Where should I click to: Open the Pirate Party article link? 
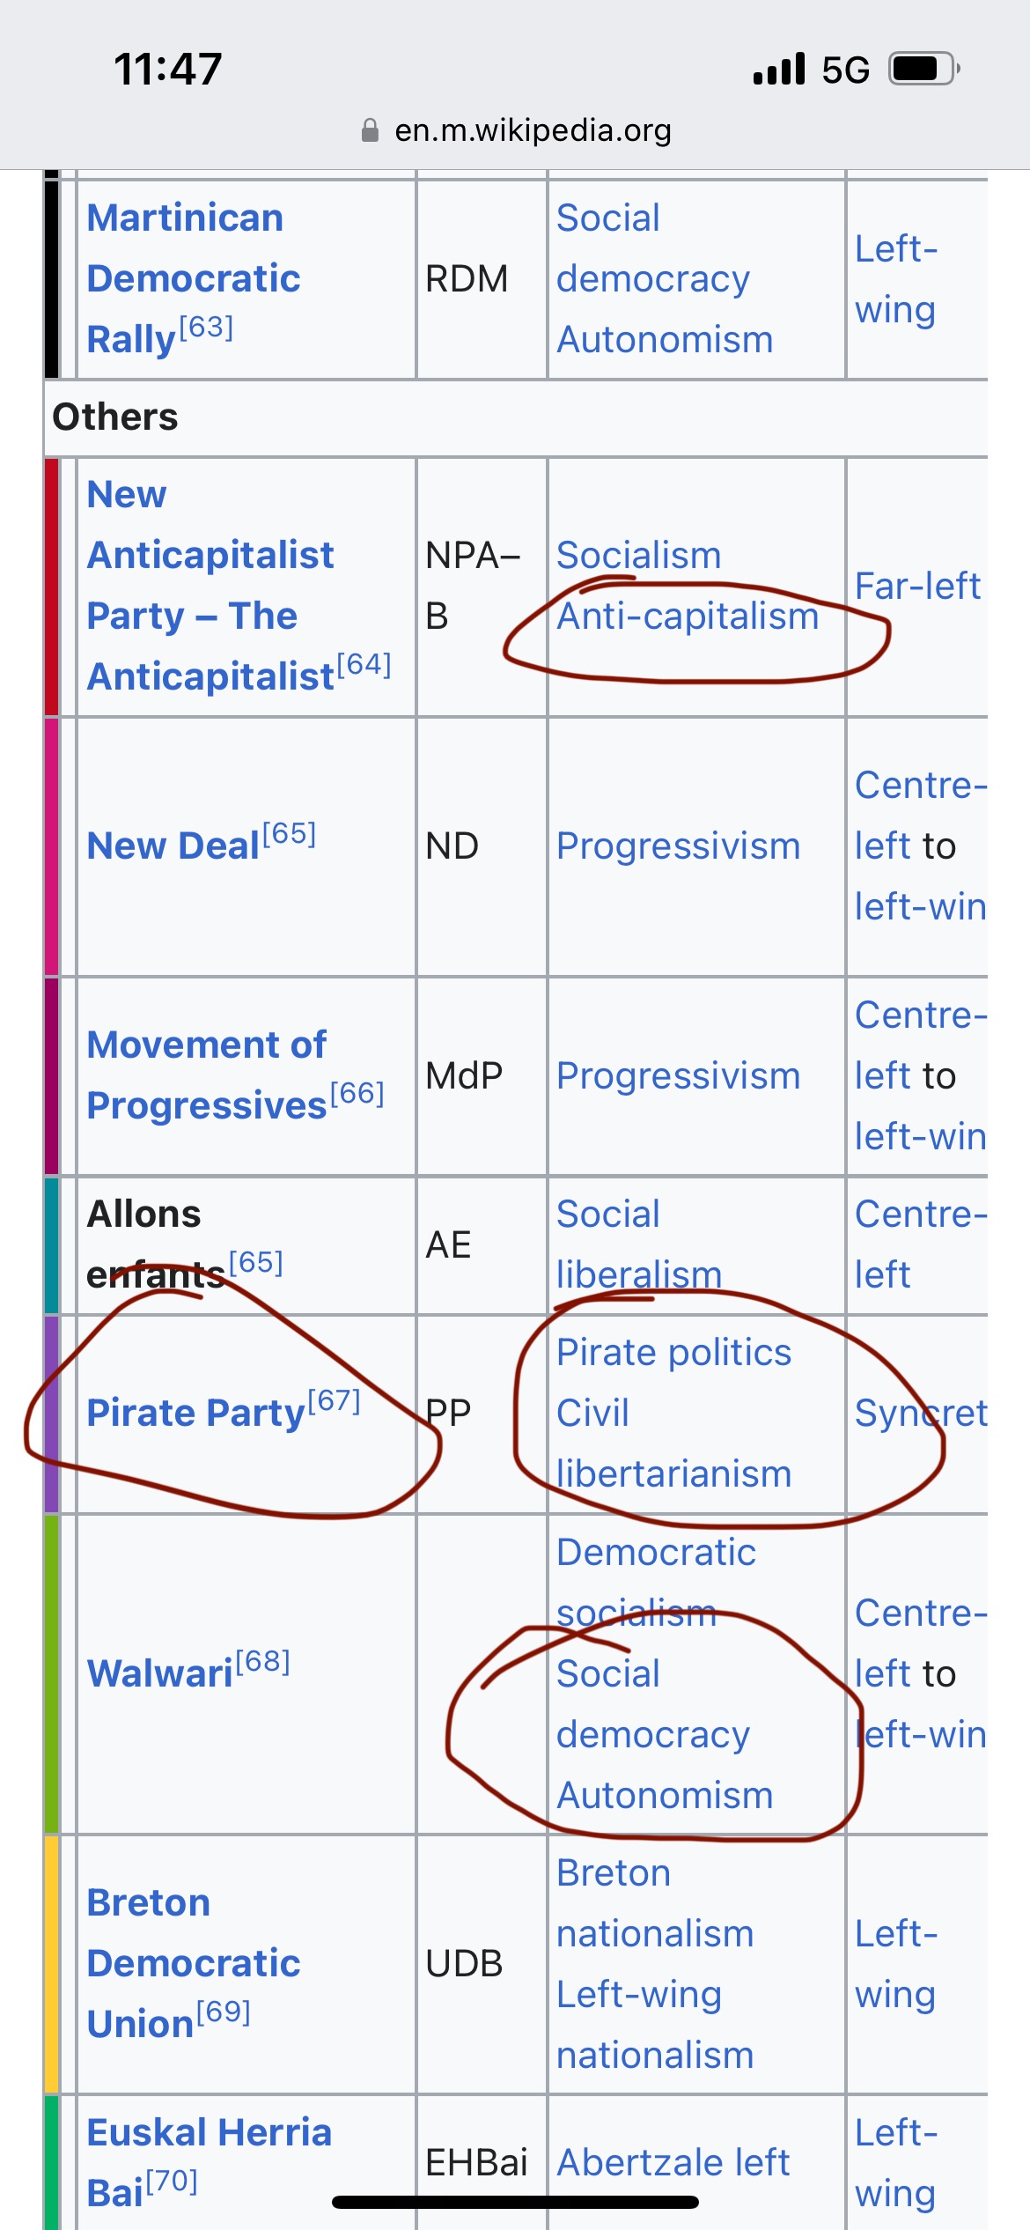pos(195,1413)
